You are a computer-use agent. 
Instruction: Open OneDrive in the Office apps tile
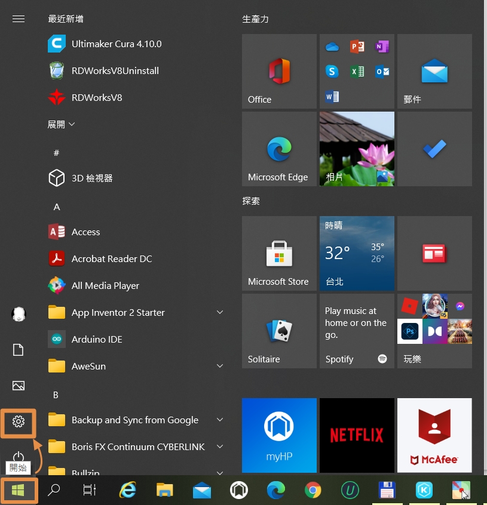332,47
